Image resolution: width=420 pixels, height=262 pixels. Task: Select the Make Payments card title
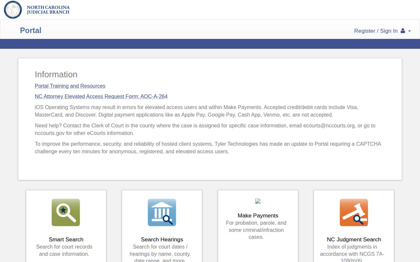(x=258, y=215)
